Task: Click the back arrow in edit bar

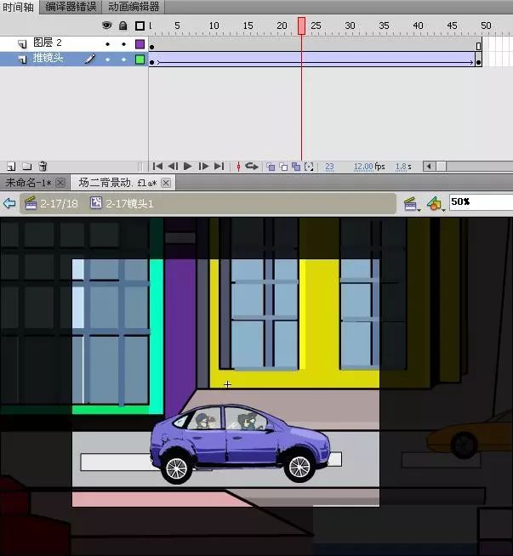Action: tap(9, 203)
